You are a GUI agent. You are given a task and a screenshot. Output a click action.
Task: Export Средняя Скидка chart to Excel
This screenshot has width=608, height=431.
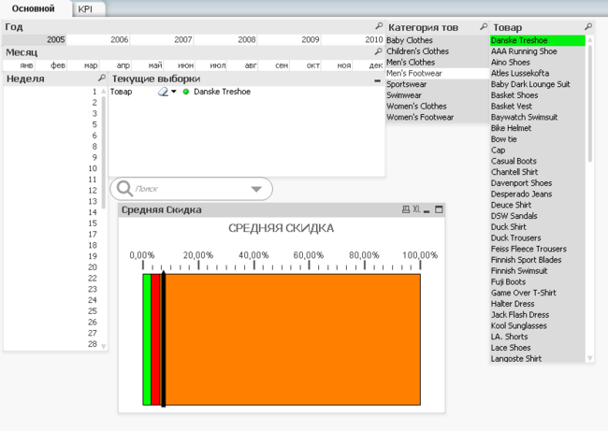point(415,210)
